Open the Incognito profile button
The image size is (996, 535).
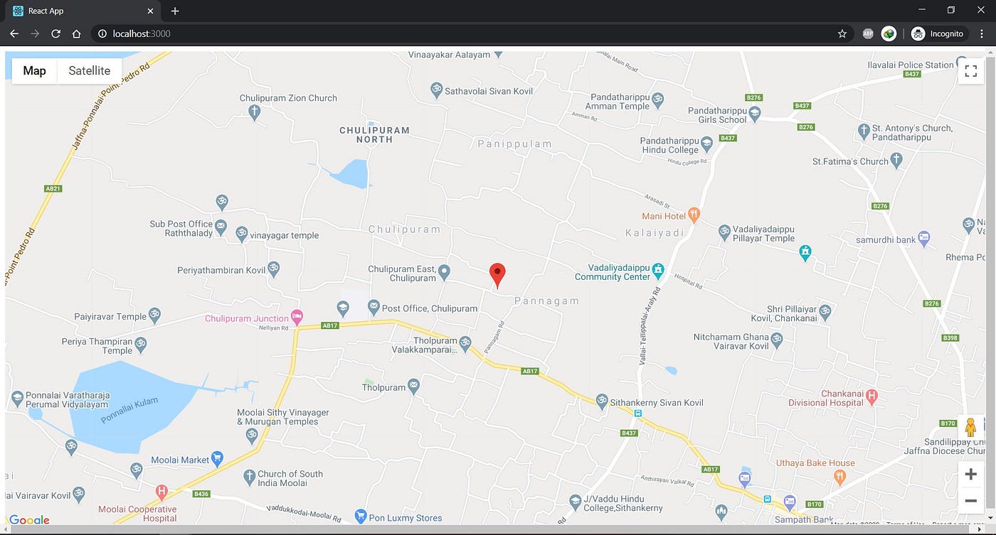tap(938, 33)
